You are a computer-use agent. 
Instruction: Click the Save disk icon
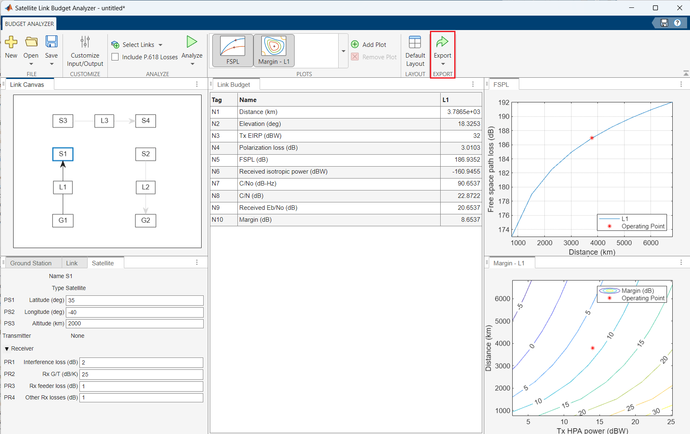coord(51,42)
